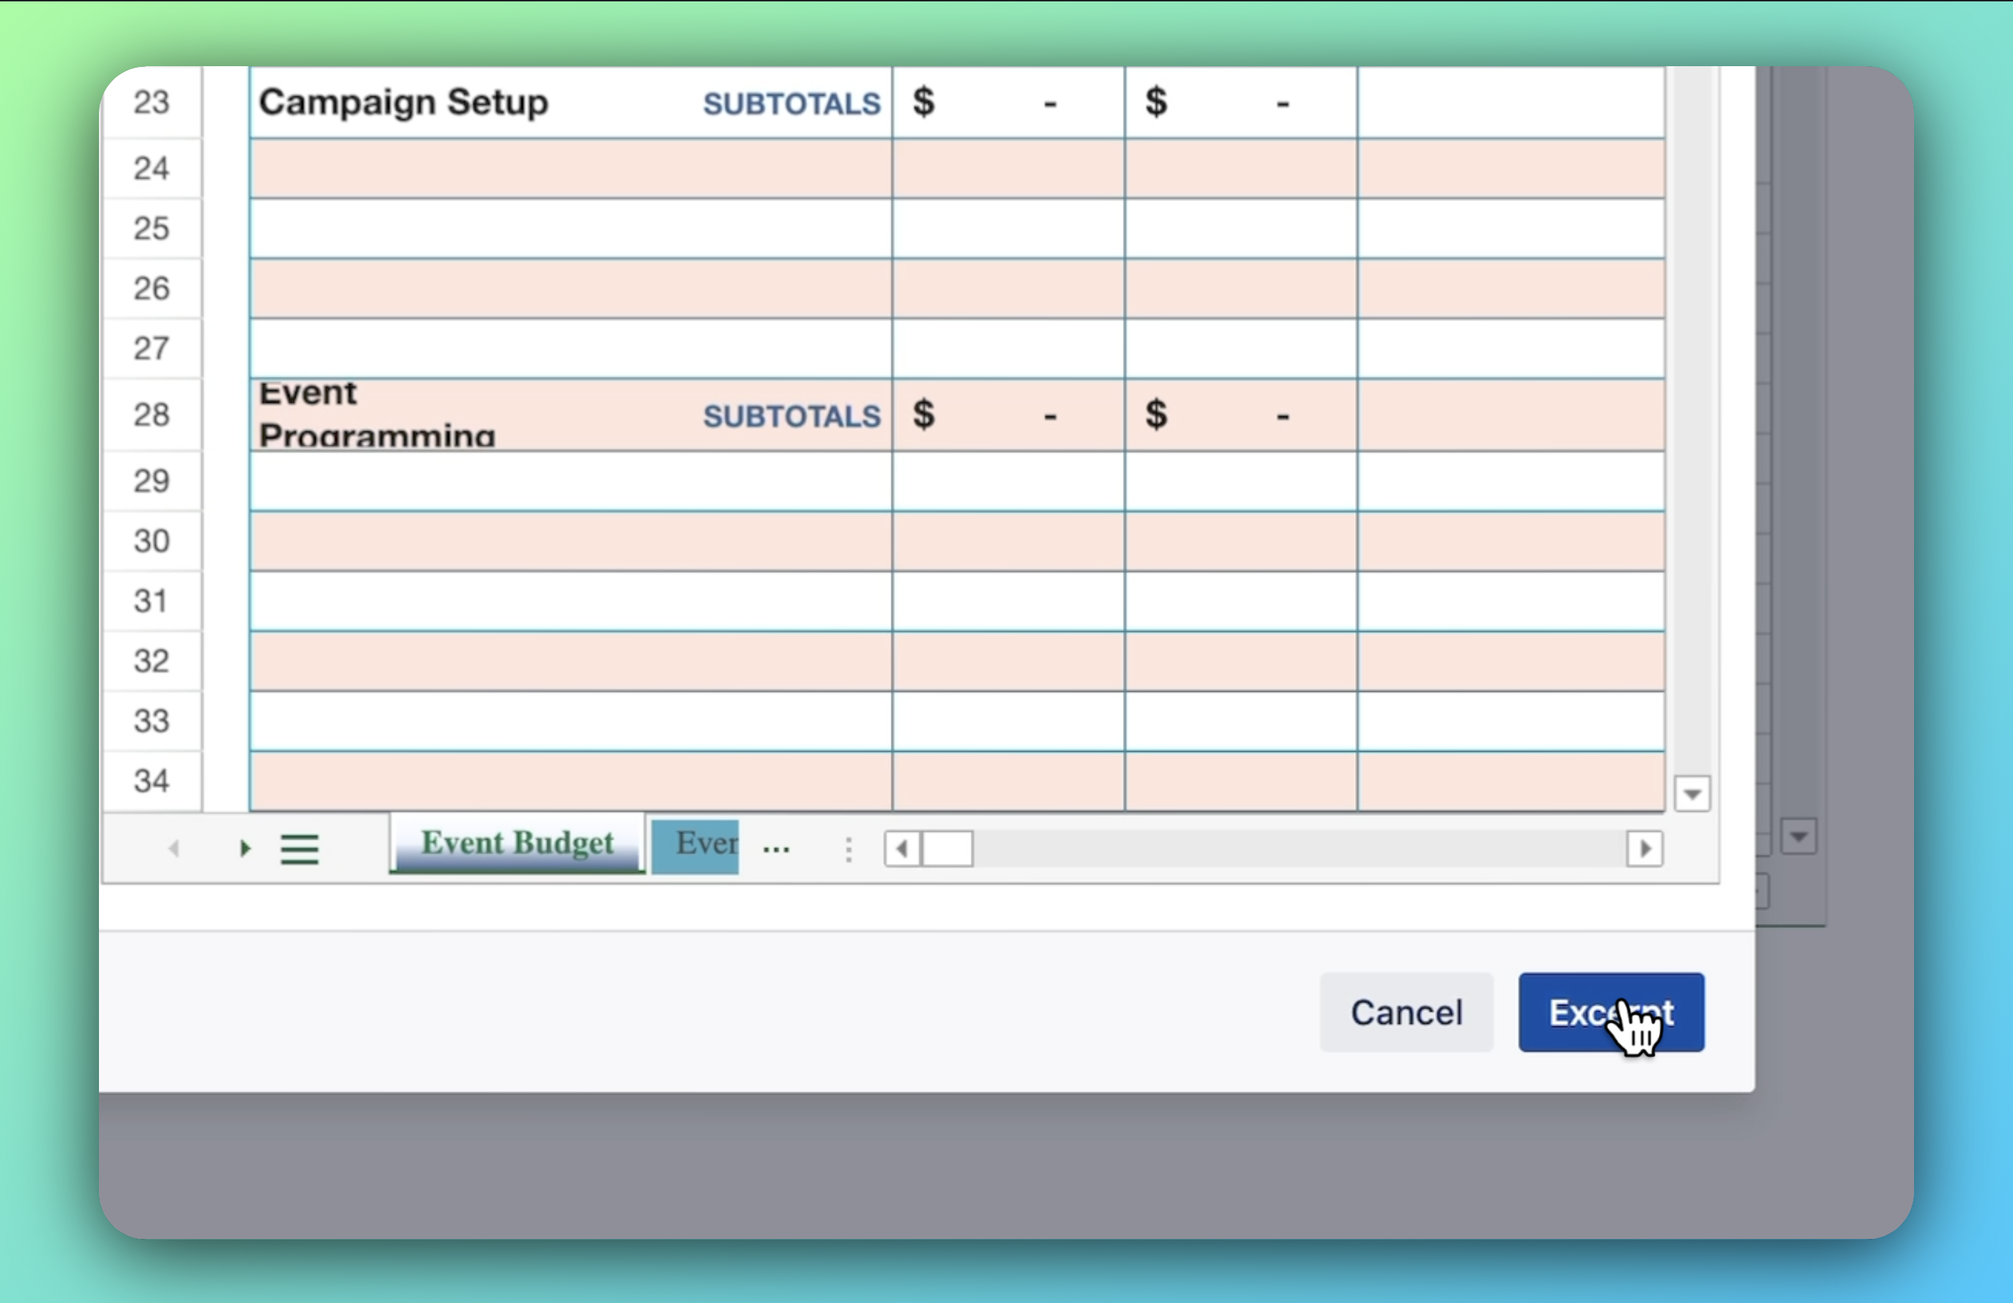Show more sheet tabs via ellipsis
Image resolution: width=2013 pixels, height=1303 pixels.
pyautogui.click(x=776, y=848)
